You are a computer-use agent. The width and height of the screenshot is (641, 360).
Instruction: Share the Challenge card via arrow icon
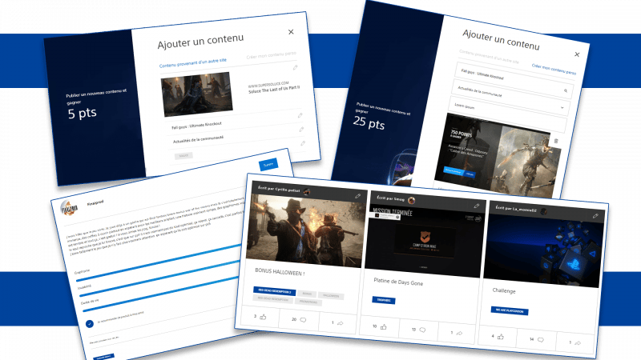(x=578, y=343)
